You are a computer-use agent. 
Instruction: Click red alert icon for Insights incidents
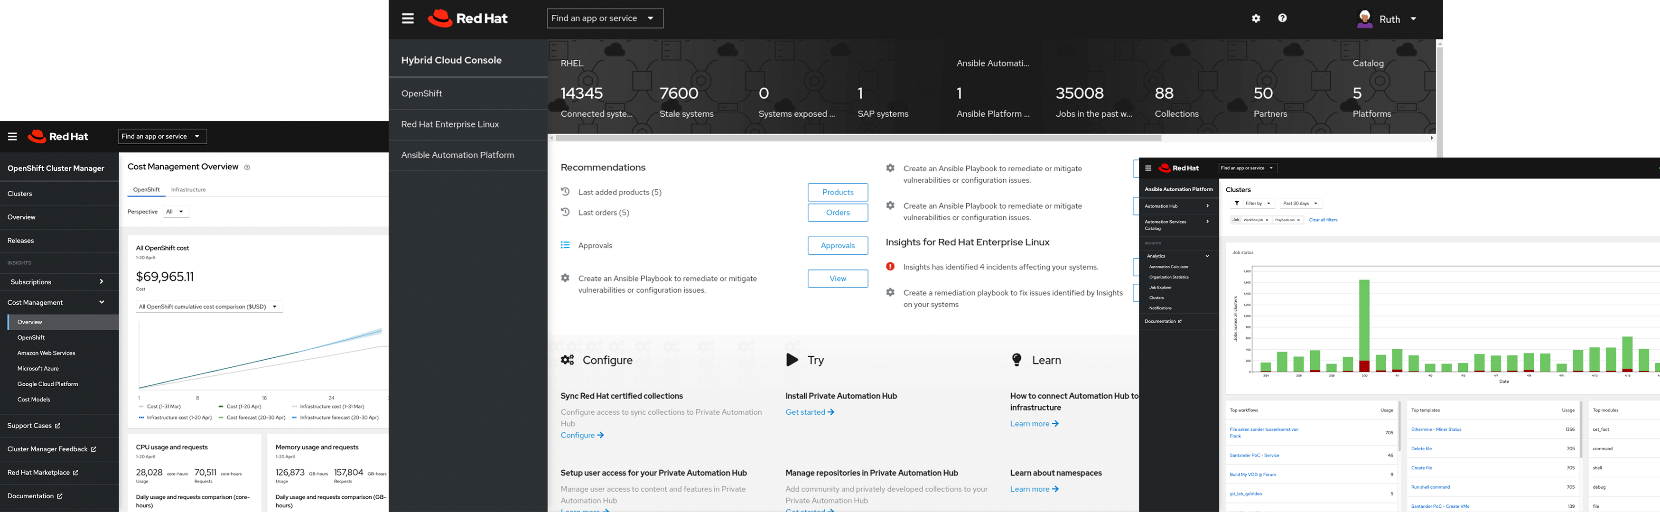pos(890,267)
